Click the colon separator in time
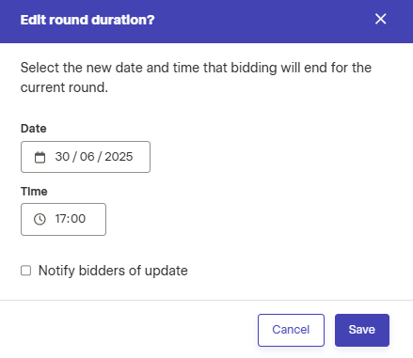 [68, 219]
